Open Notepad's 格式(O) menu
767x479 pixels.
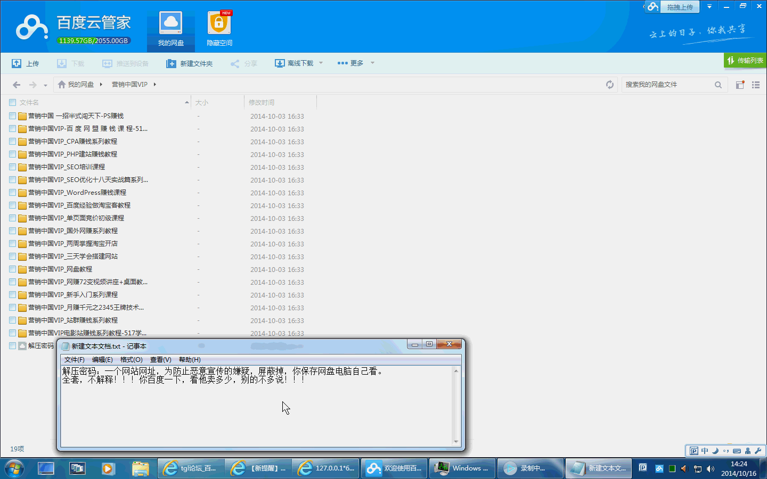click(131, 360)
